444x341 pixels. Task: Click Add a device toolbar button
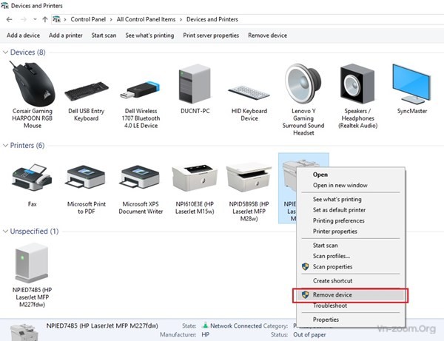pyautogui.click(x=23, y=36)
